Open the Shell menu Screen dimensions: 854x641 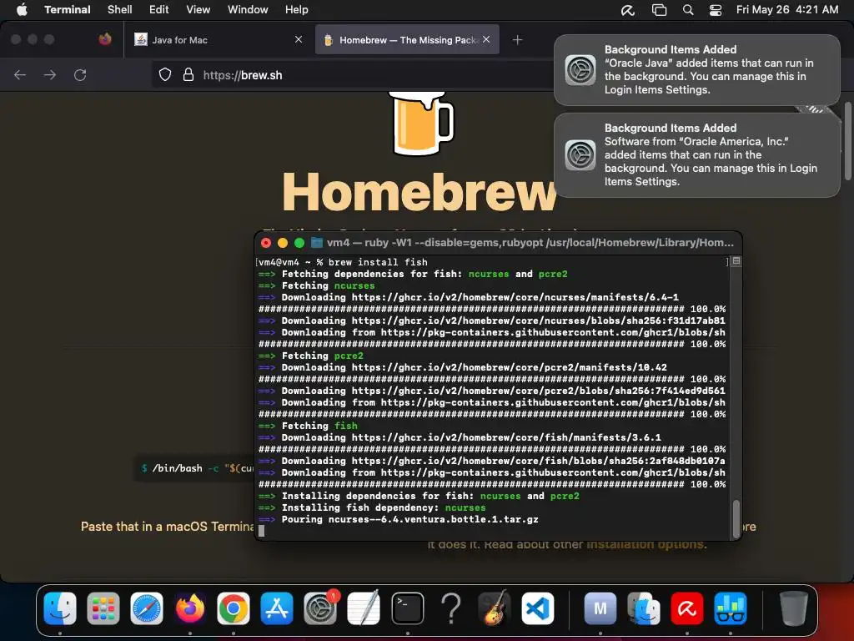tap(120, 10)
